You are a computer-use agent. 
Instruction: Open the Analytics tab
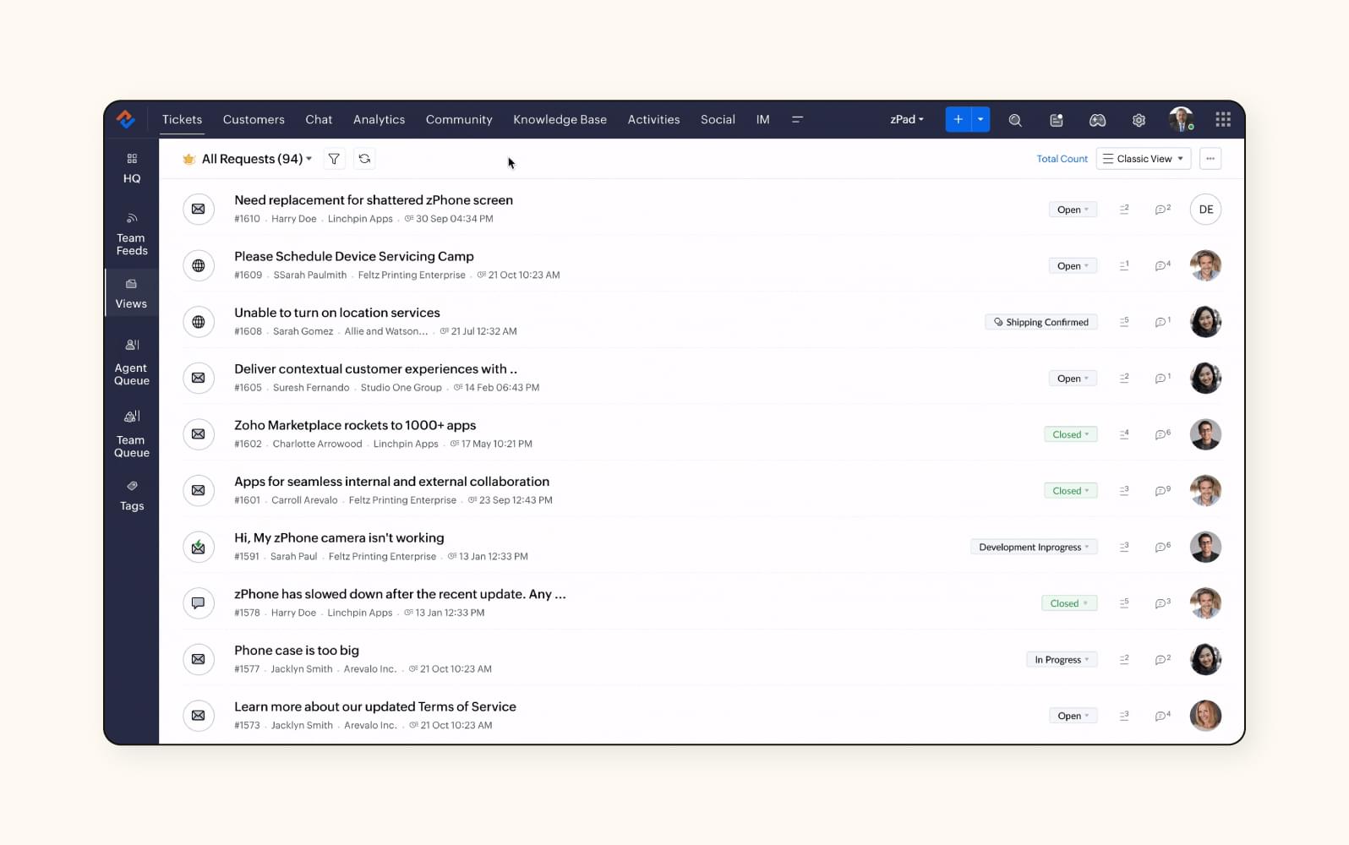coord(379,120)
